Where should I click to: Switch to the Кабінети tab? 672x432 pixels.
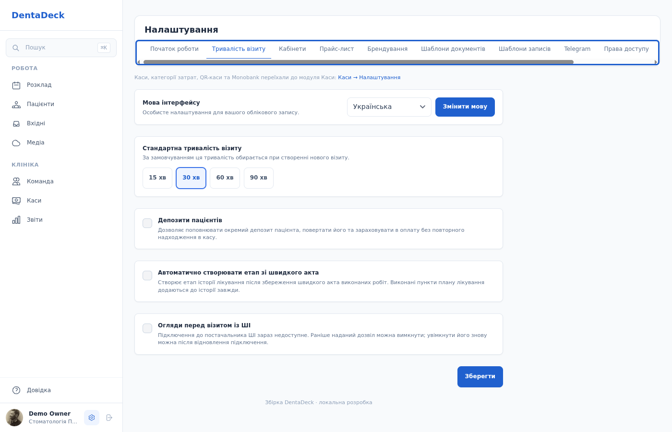coord(292,49)
